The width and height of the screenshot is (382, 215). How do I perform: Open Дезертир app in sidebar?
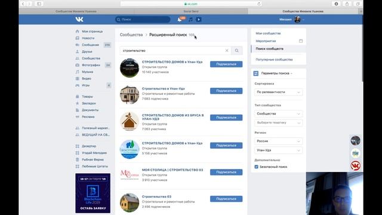pyautogui.click(x=89, y=146)
